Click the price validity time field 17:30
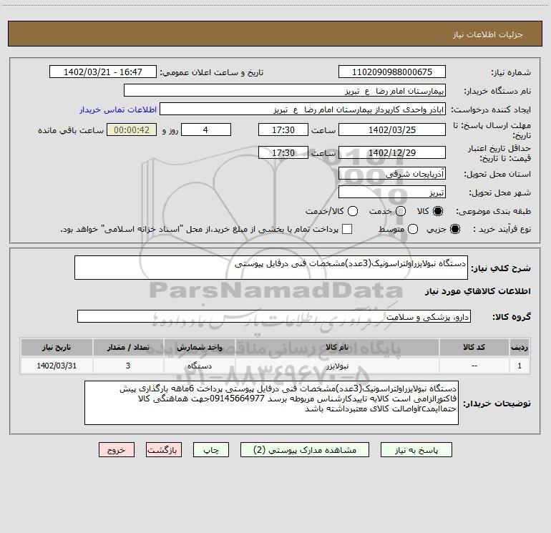 (x=283, y=152)
